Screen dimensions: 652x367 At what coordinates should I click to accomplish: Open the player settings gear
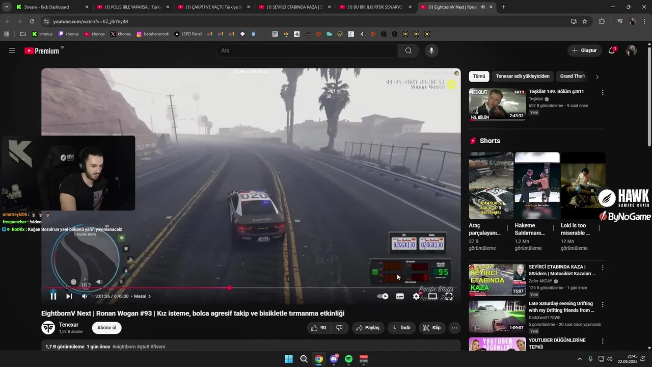(x=416, y=296)
